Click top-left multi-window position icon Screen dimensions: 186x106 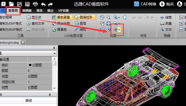(102, 17)
